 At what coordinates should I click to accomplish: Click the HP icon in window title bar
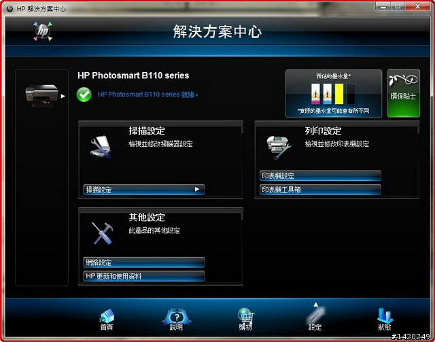10,9
